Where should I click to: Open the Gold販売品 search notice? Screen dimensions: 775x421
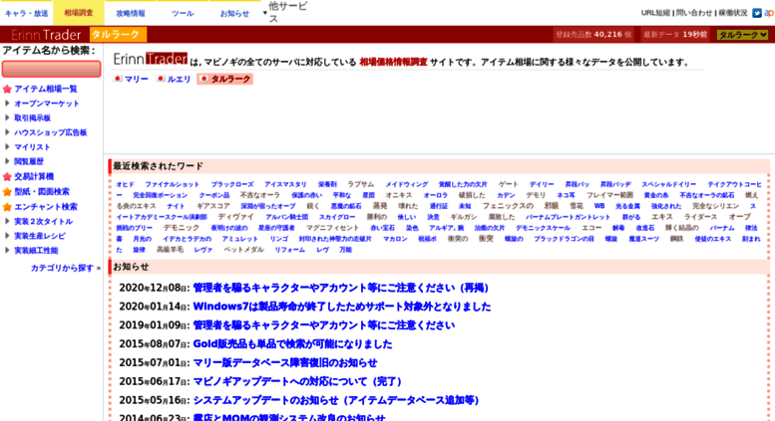point(292,344)
